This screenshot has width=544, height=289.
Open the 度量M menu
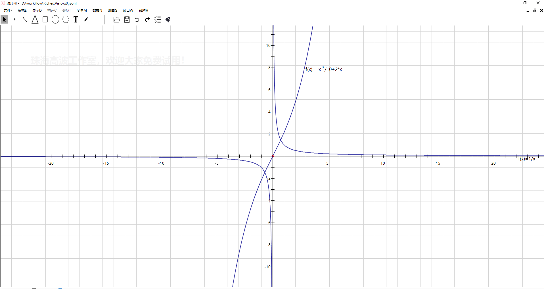point(82,11)
